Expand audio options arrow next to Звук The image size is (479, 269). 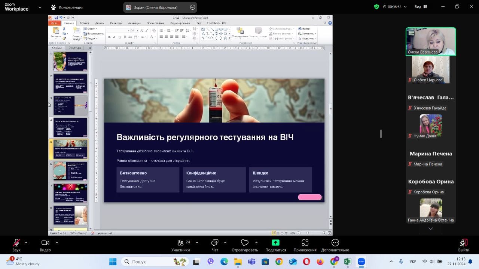26,242
